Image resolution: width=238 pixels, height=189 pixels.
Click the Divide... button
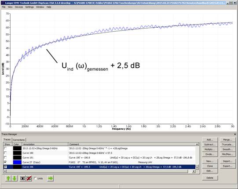pyautogui.click(x=210, y=154)
